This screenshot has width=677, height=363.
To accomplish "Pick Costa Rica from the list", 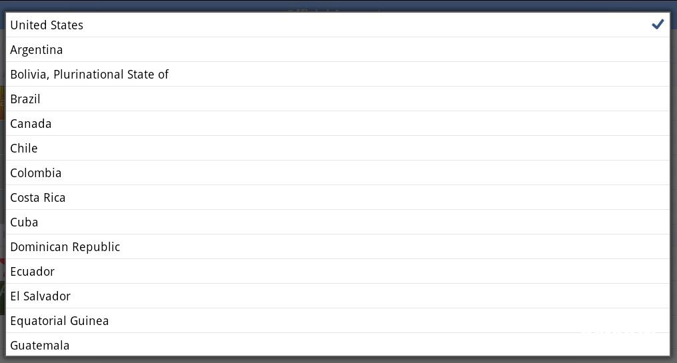I will [38, 198].
